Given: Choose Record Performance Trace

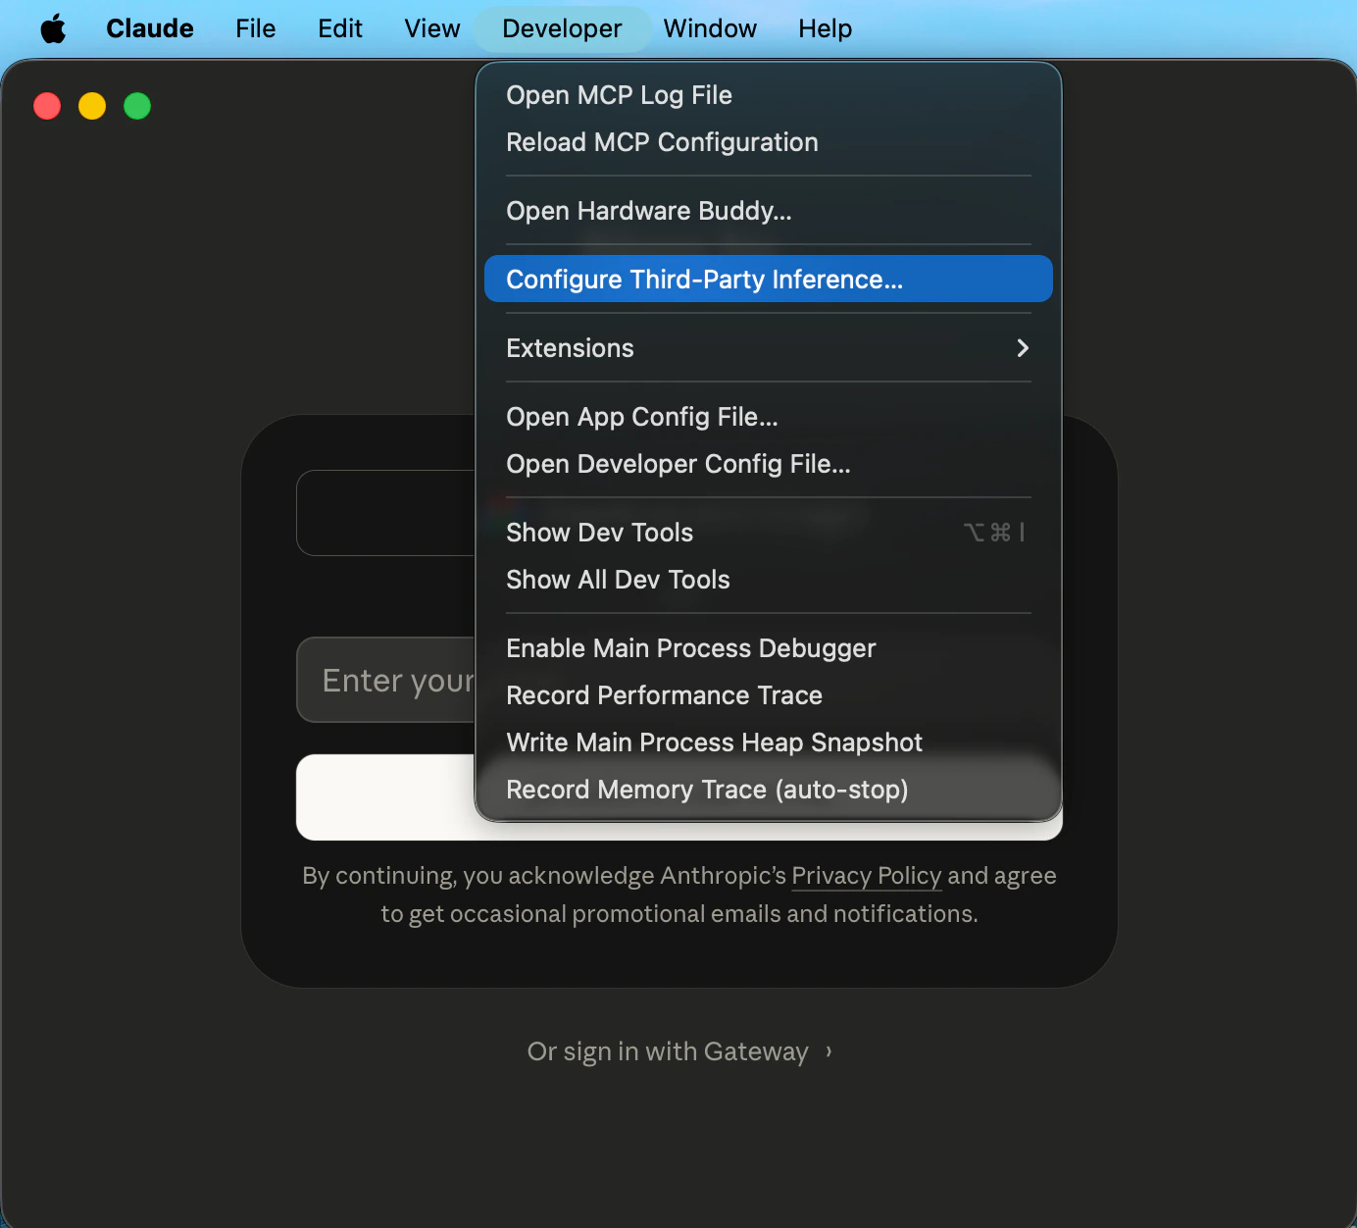Looking at the screenshot, I should (x=769, y=695).
